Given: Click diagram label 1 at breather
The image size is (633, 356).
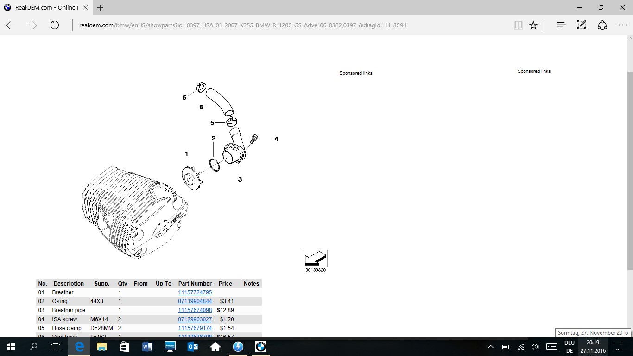Looking at the screenshot, I should [x=187, y=154].
